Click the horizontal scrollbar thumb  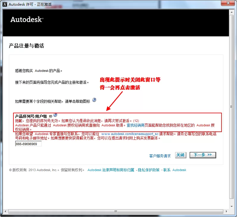(x=116, y=211)
